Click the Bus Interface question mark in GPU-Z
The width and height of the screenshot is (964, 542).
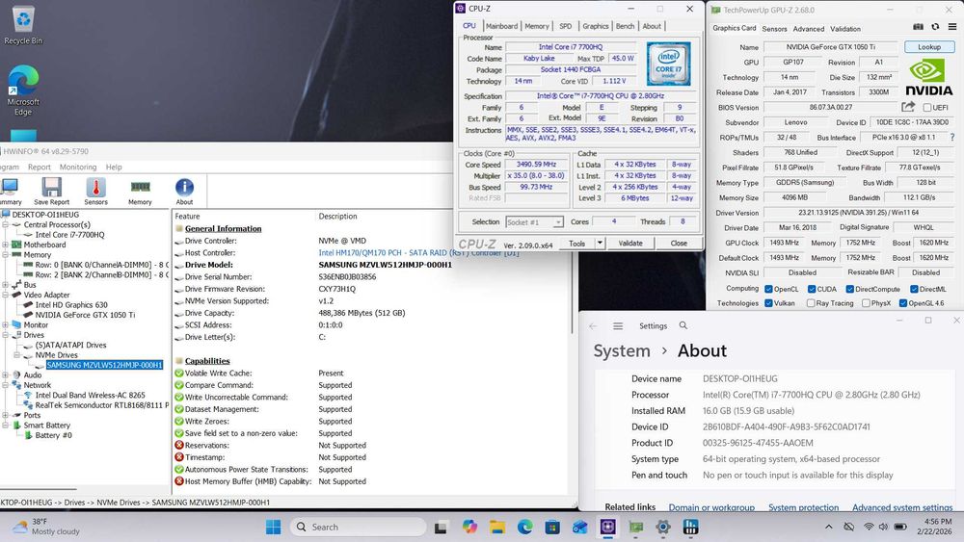click(952, 137)
